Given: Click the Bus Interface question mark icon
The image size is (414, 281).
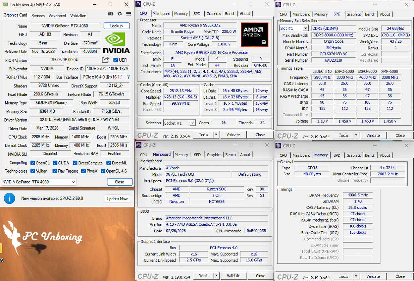Looking at the screenshot, I should (x=129, y=77).
